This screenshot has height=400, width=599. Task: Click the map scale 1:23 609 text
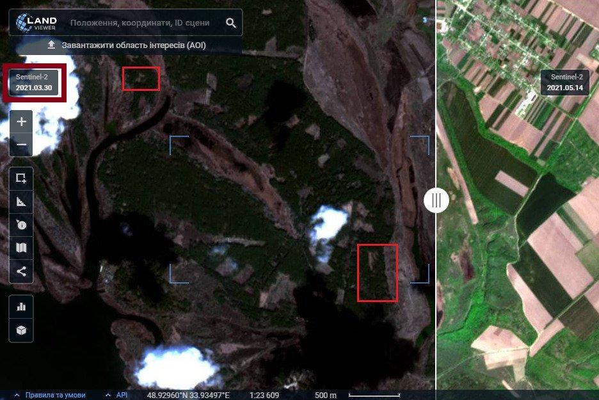pos(264,395)
